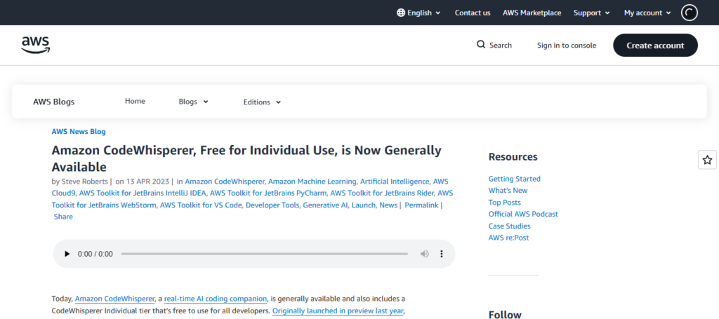Viewport: 719px width, 319px height.
Task: Click the Amazon CodeWhisperer link in article body
Action: 114,299
